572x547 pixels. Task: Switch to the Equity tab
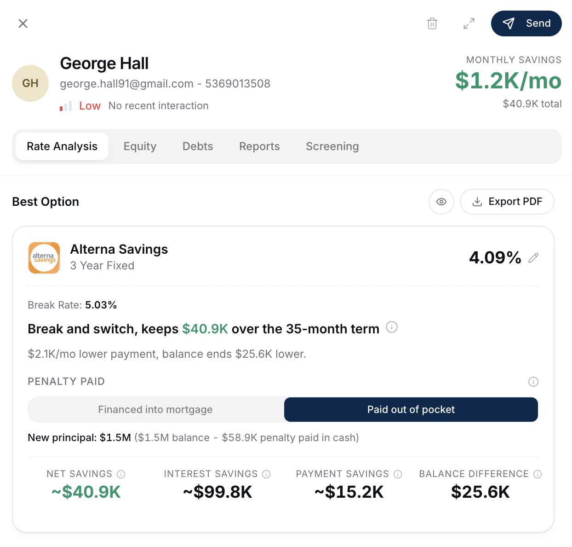(x=140, y=146)
